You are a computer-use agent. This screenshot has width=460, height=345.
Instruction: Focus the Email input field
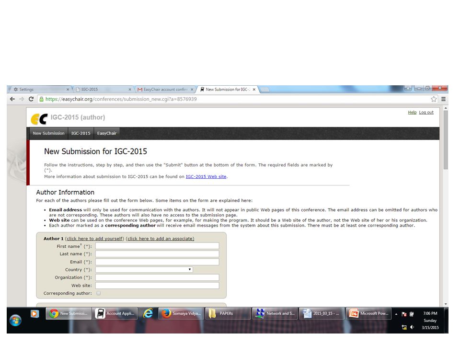(x=157, y=262)
